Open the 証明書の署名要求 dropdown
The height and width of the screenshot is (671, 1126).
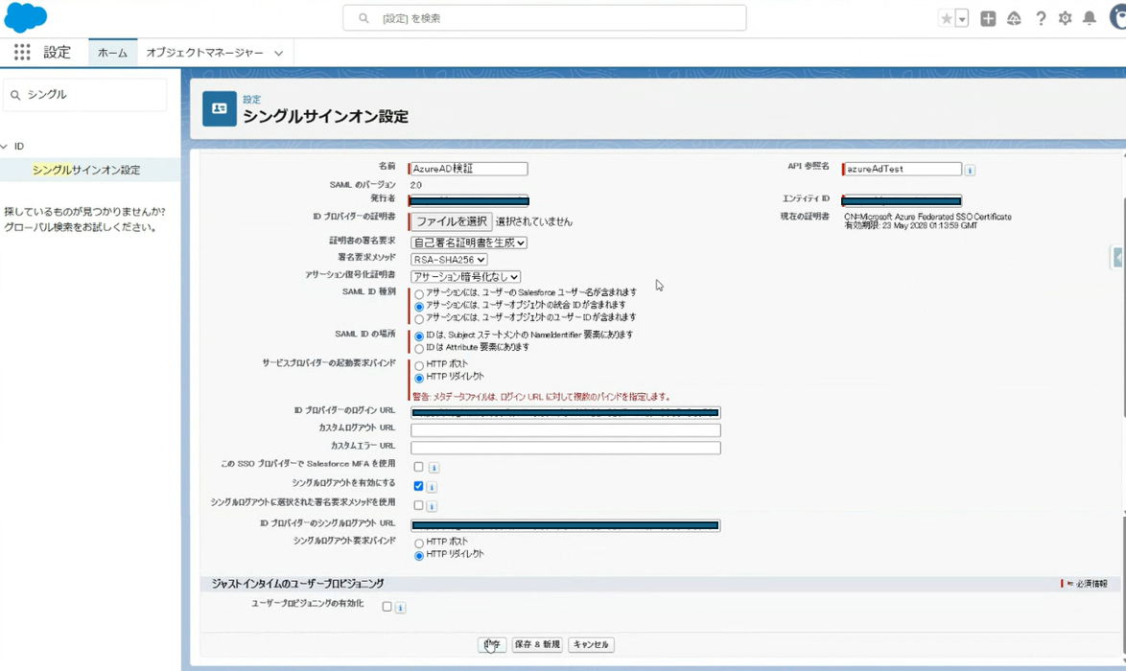(468, 243)
